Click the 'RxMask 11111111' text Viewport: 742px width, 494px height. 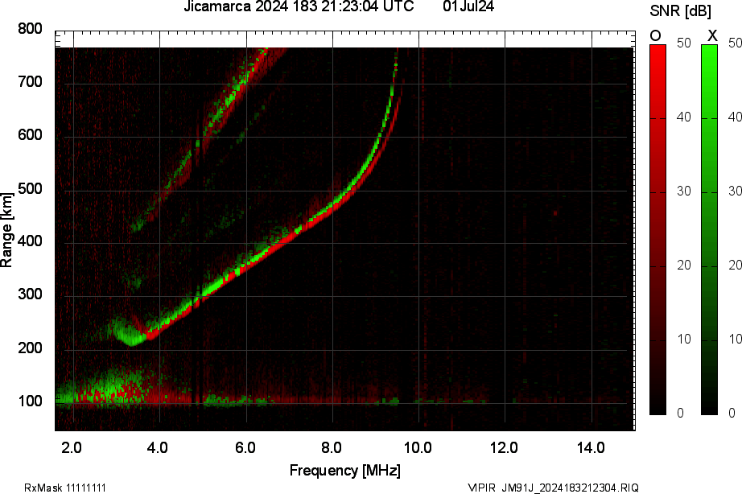coord(65,488)
